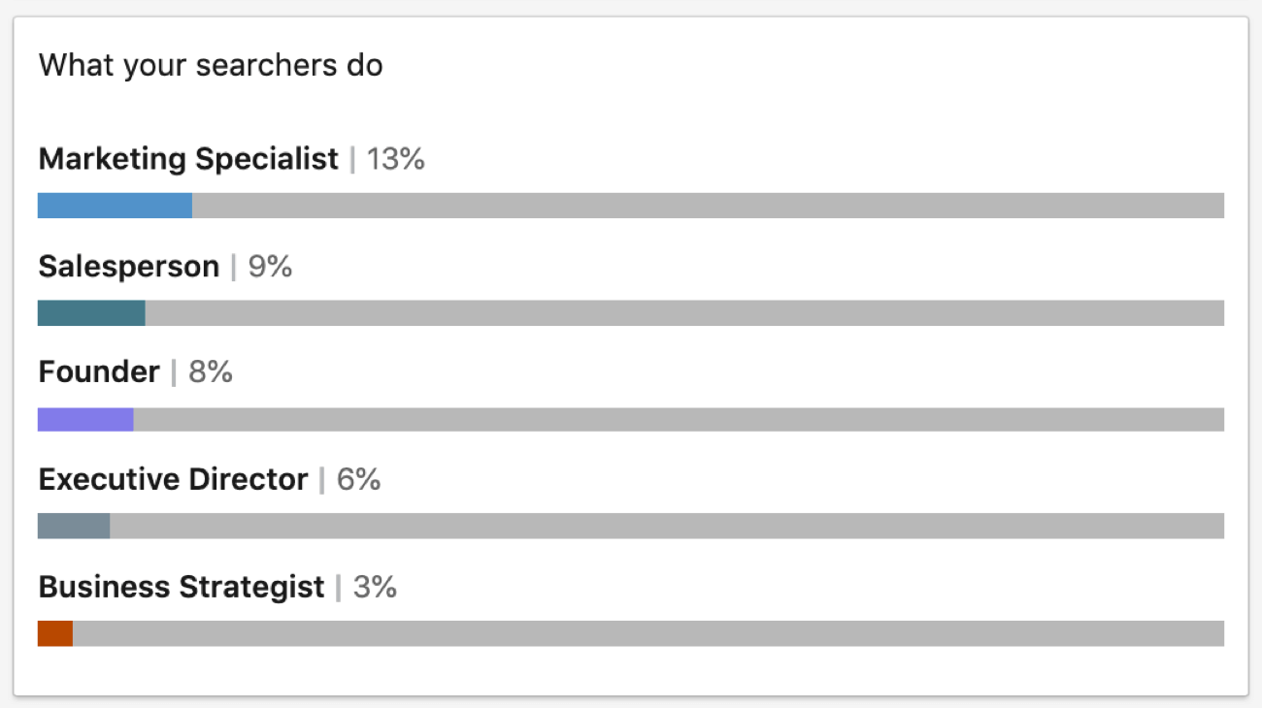Click the 6% value beside Executive Director
Image resolution: width=1262 pixels, height=708 pixels.
tap(358, 479)
